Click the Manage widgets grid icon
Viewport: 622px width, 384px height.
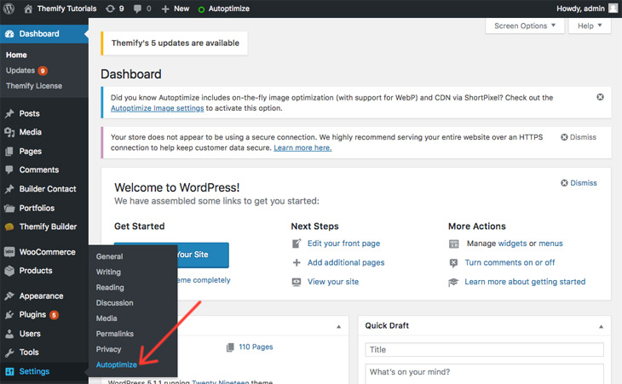pos(453,244)
